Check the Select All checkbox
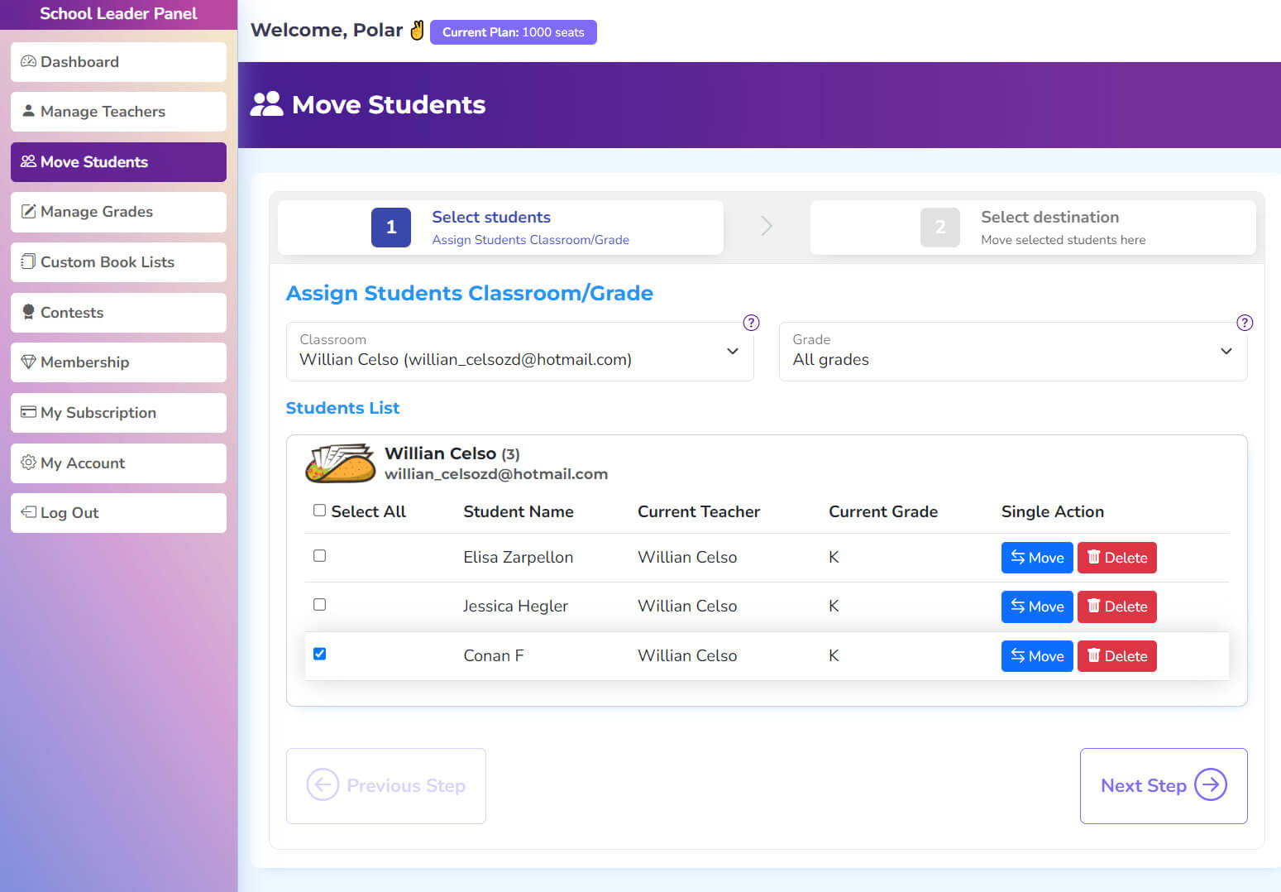The image size is (1281, 892). [319, 511]
